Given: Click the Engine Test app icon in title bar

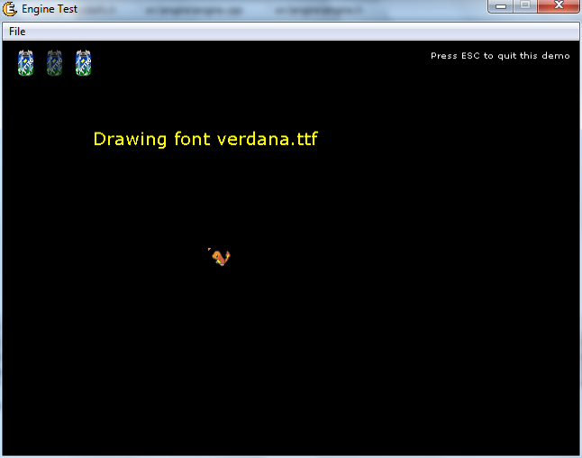Looking at the screenshot, I should pos(11,9).
